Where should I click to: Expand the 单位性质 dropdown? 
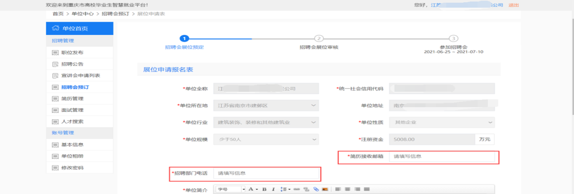click(x=442, y=123)
